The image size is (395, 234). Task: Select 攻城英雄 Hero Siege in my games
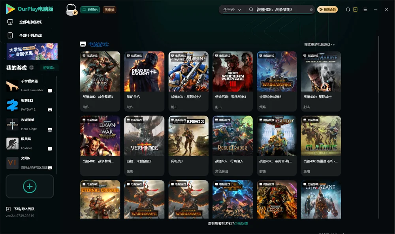30,124
